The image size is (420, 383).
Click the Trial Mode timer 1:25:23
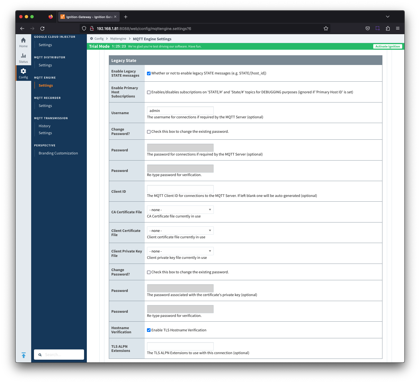tap(119, 46)
